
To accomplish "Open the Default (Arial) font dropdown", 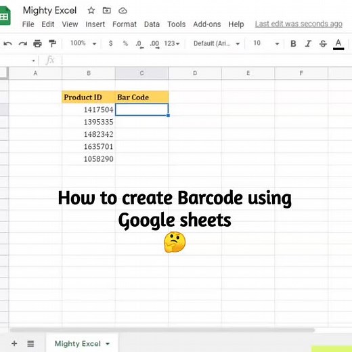I will tap(217, 43).
